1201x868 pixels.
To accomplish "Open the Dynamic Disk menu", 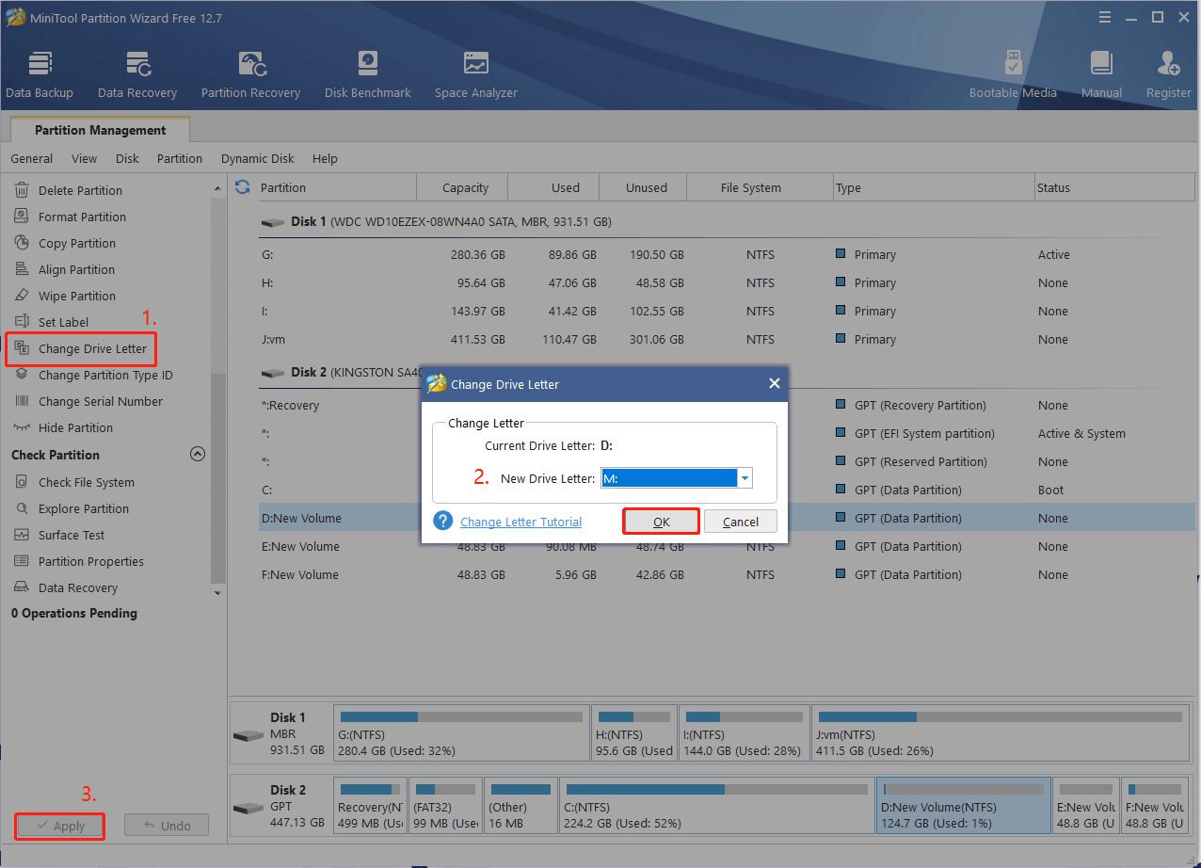I will pyautogui.click(x=258, y=158).
